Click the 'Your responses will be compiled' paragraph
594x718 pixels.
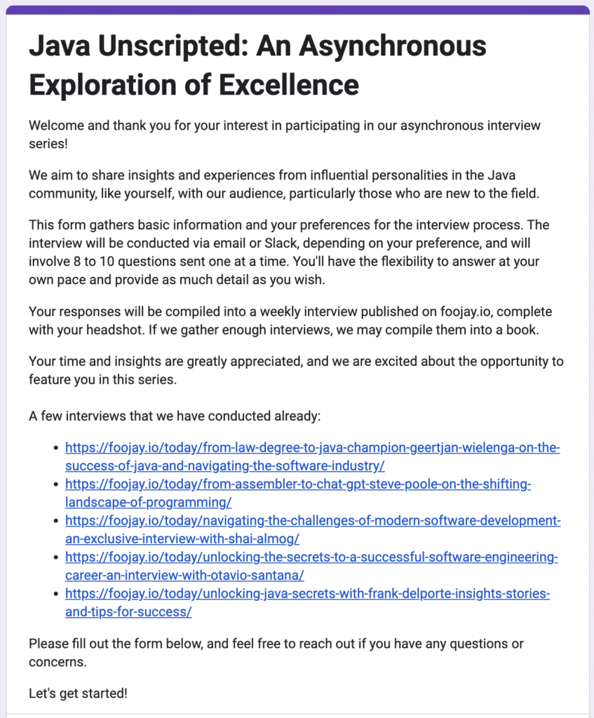click(290, 320)
